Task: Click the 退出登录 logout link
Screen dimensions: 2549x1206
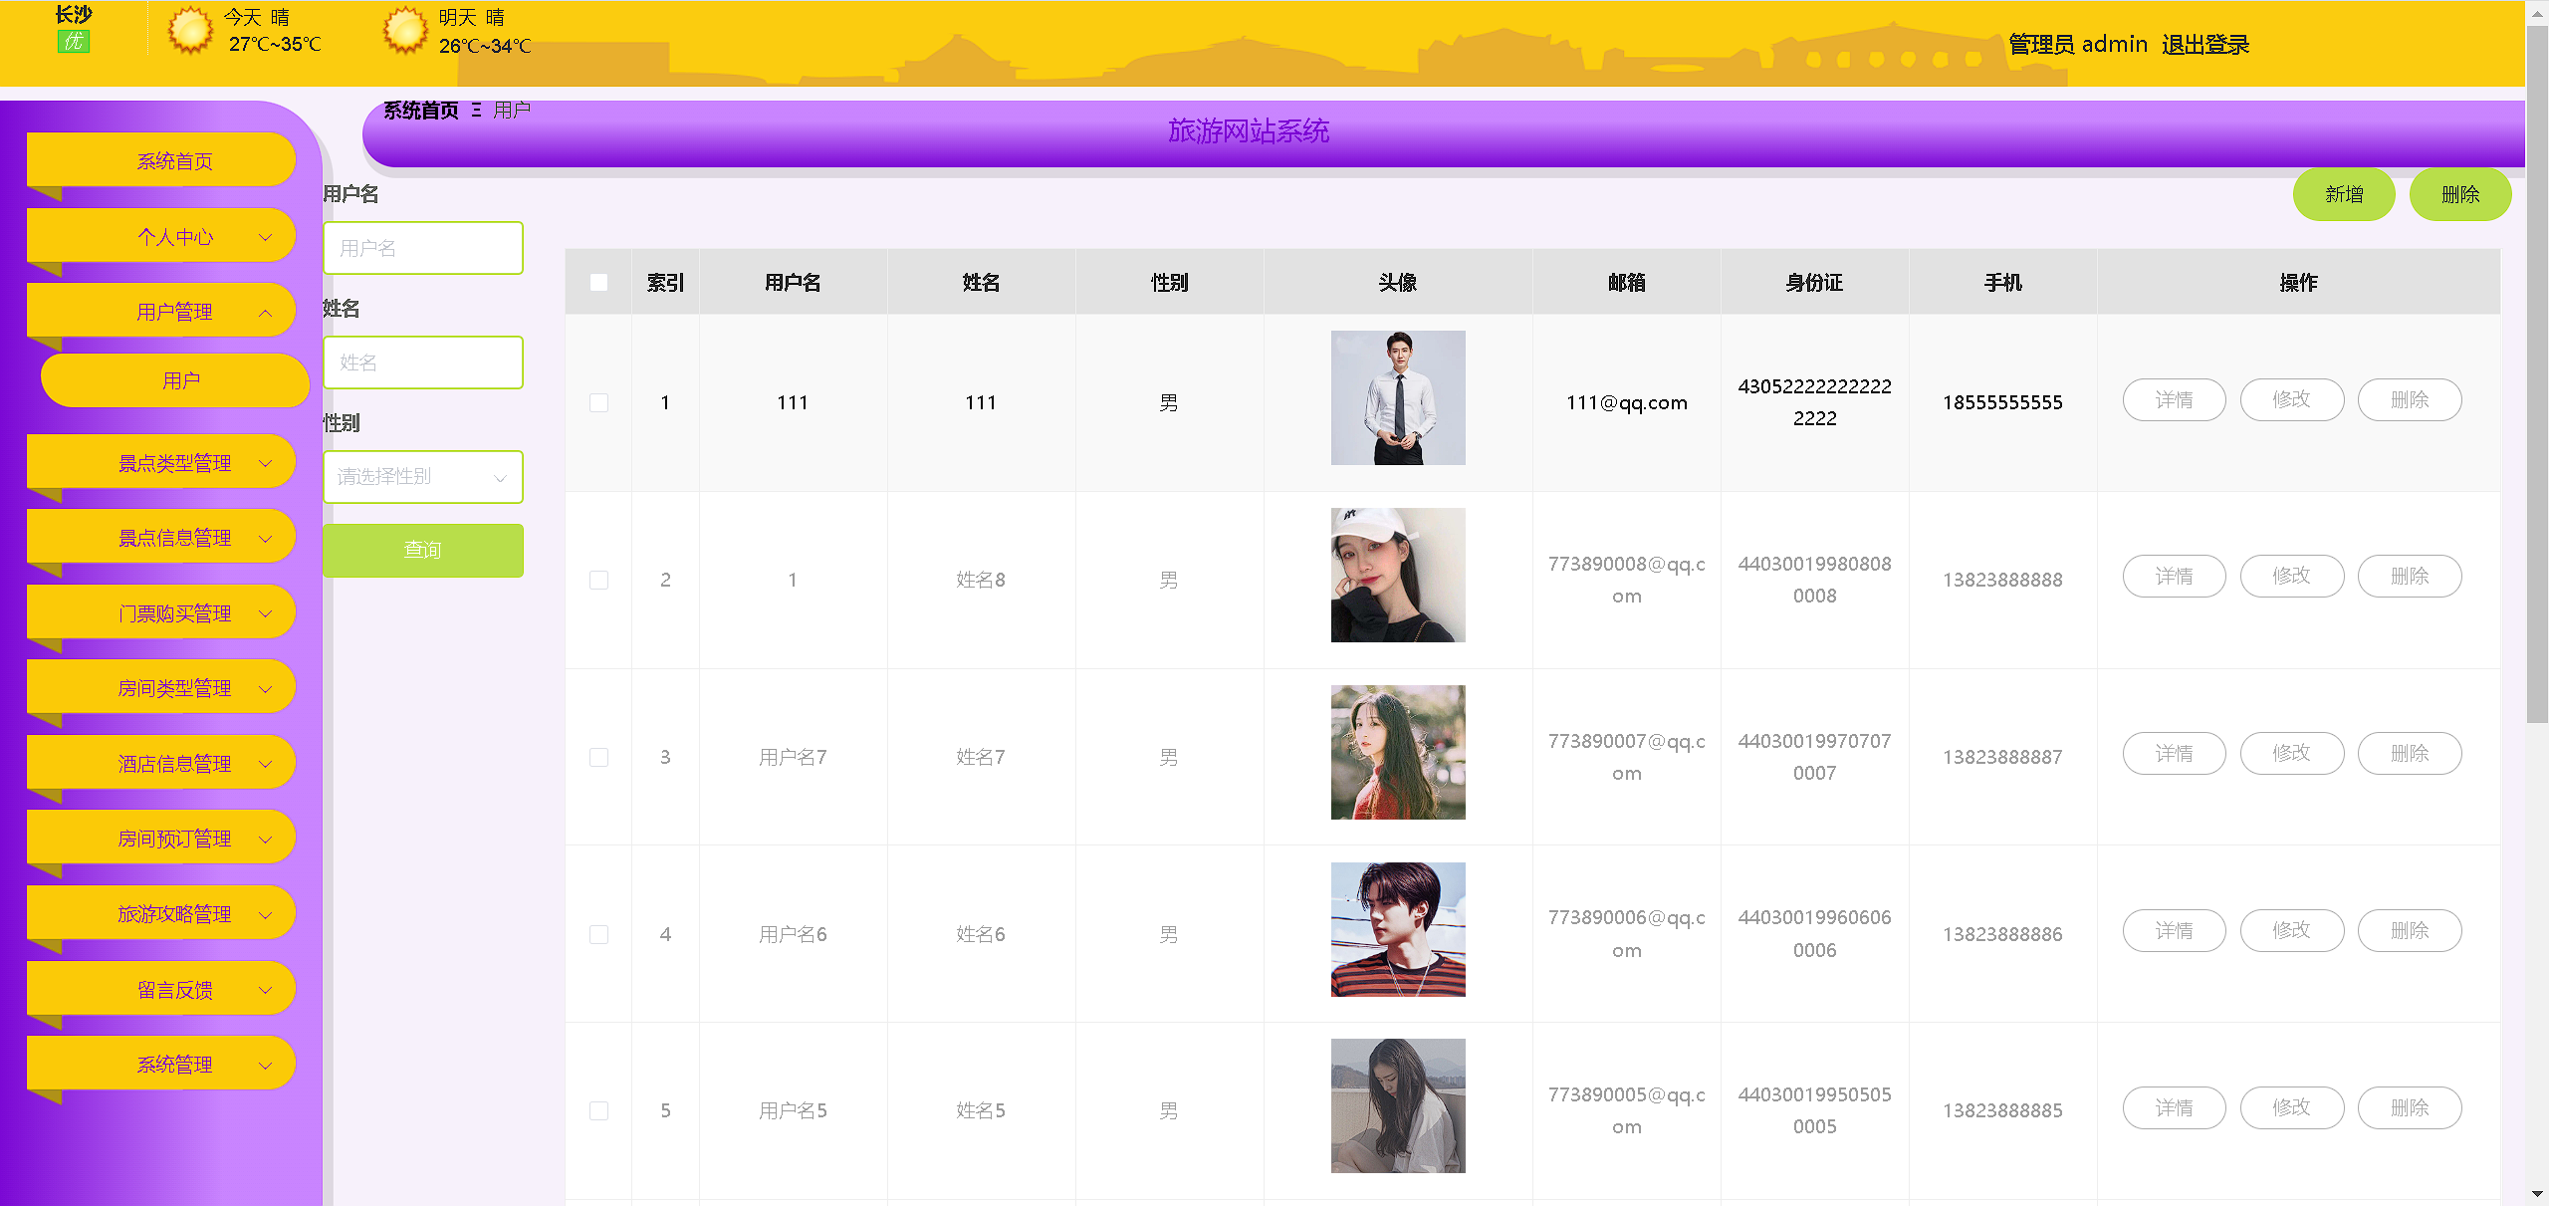Action: pyautogui.click(x=2204, y=45)
